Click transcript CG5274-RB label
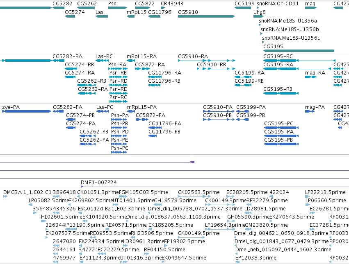 tap(79, 64)
